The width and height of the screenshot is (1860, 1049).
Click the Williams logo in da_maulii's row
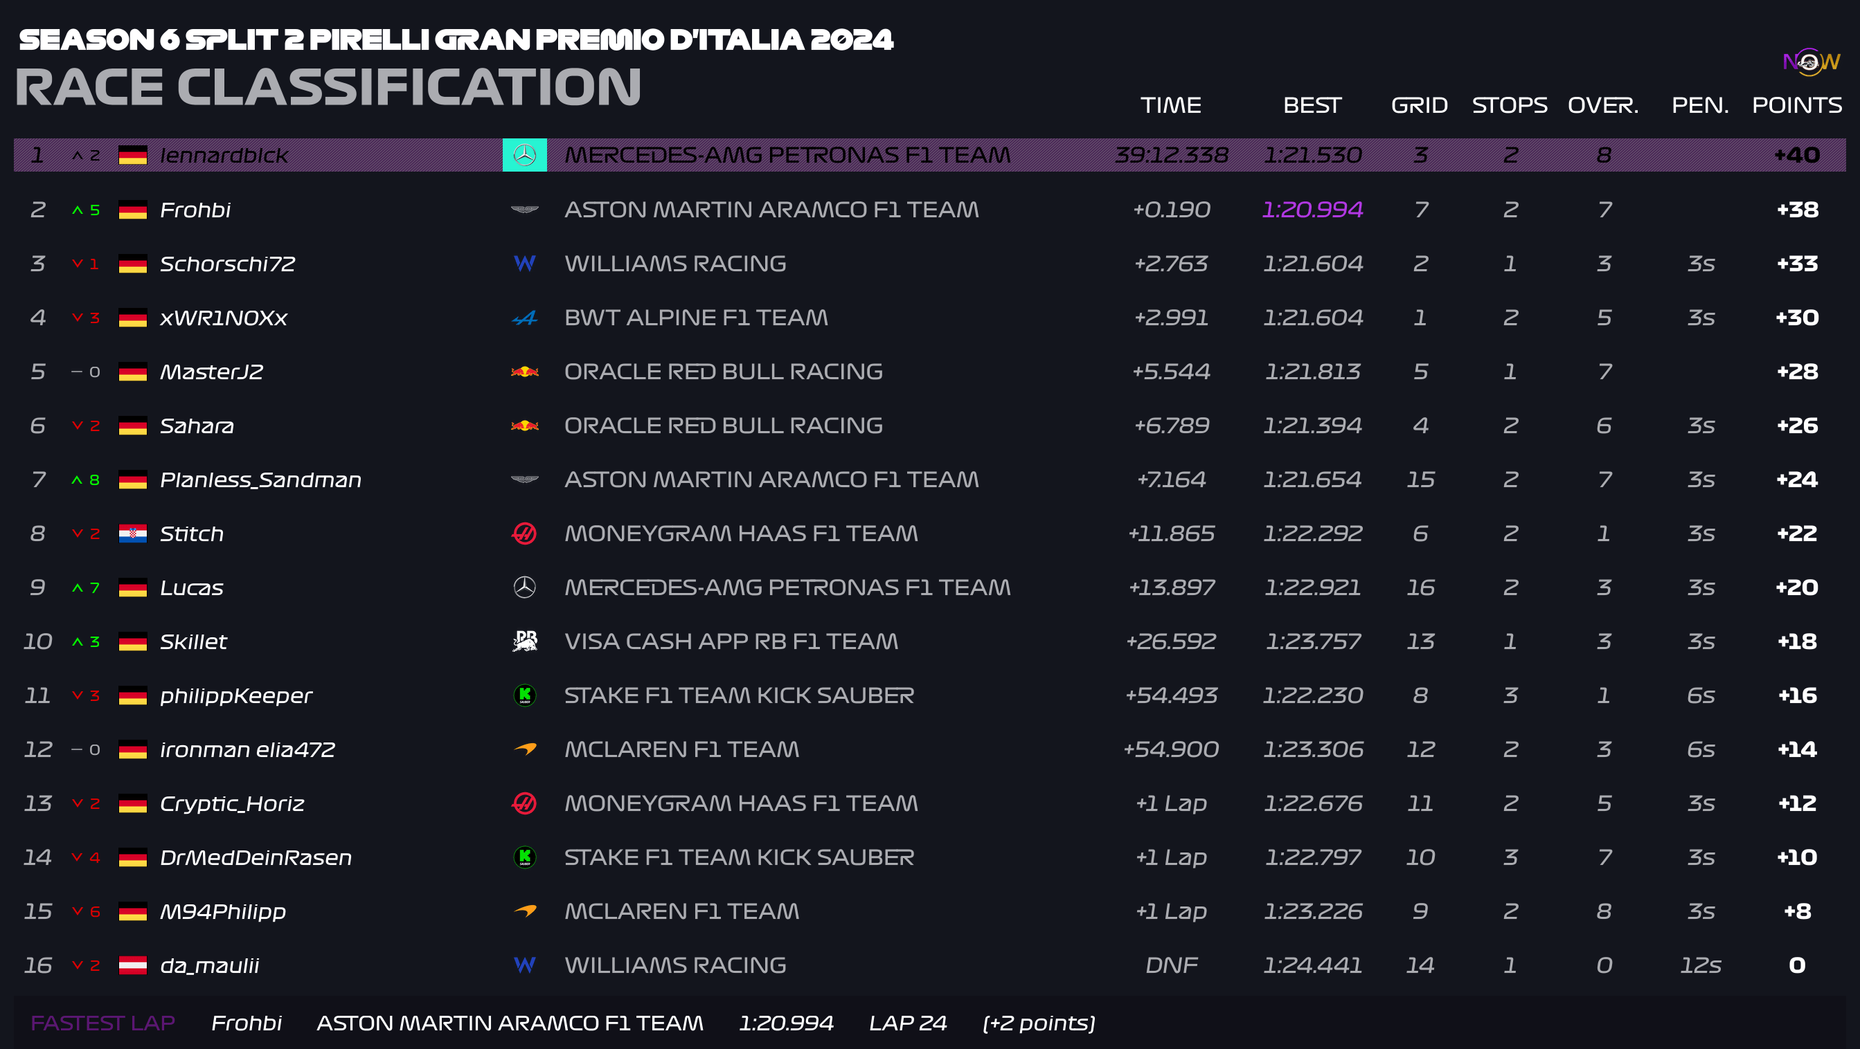coord(524,965)
